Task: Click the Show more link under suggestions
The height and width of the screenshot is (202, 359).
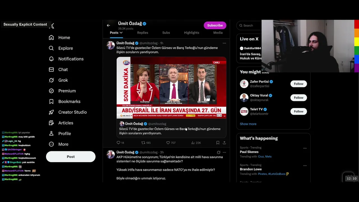Action: point(248,124)
